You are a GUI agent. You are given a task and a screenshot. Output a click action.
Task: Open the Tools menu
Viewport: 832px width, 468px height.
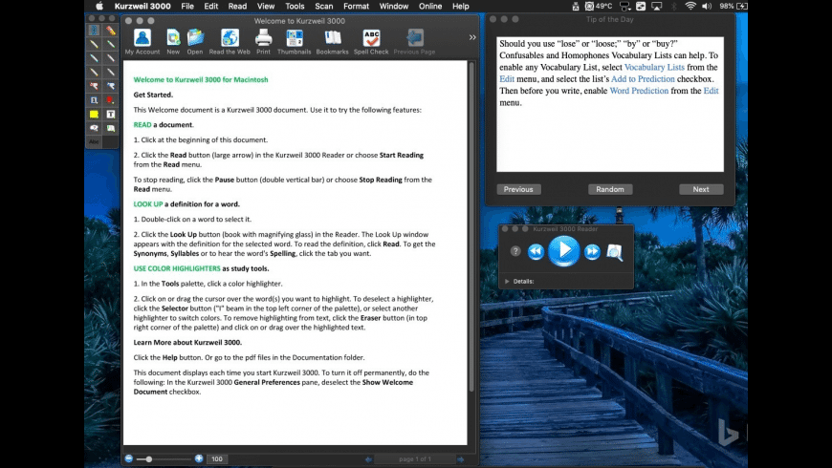pyautogui.click(x=295, y=6)
